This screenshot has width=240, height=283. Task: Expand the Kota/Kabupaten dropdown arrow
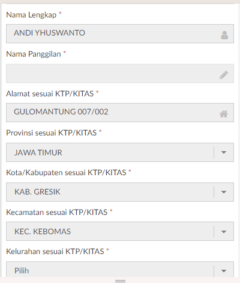(x=224, y=192)
